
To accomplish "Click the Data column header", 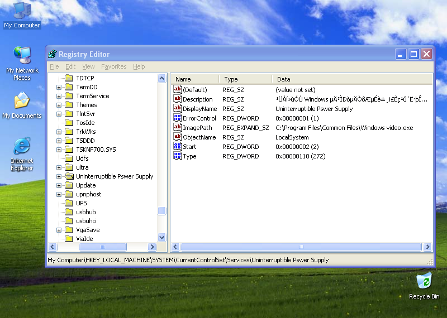I will (353, 79).
